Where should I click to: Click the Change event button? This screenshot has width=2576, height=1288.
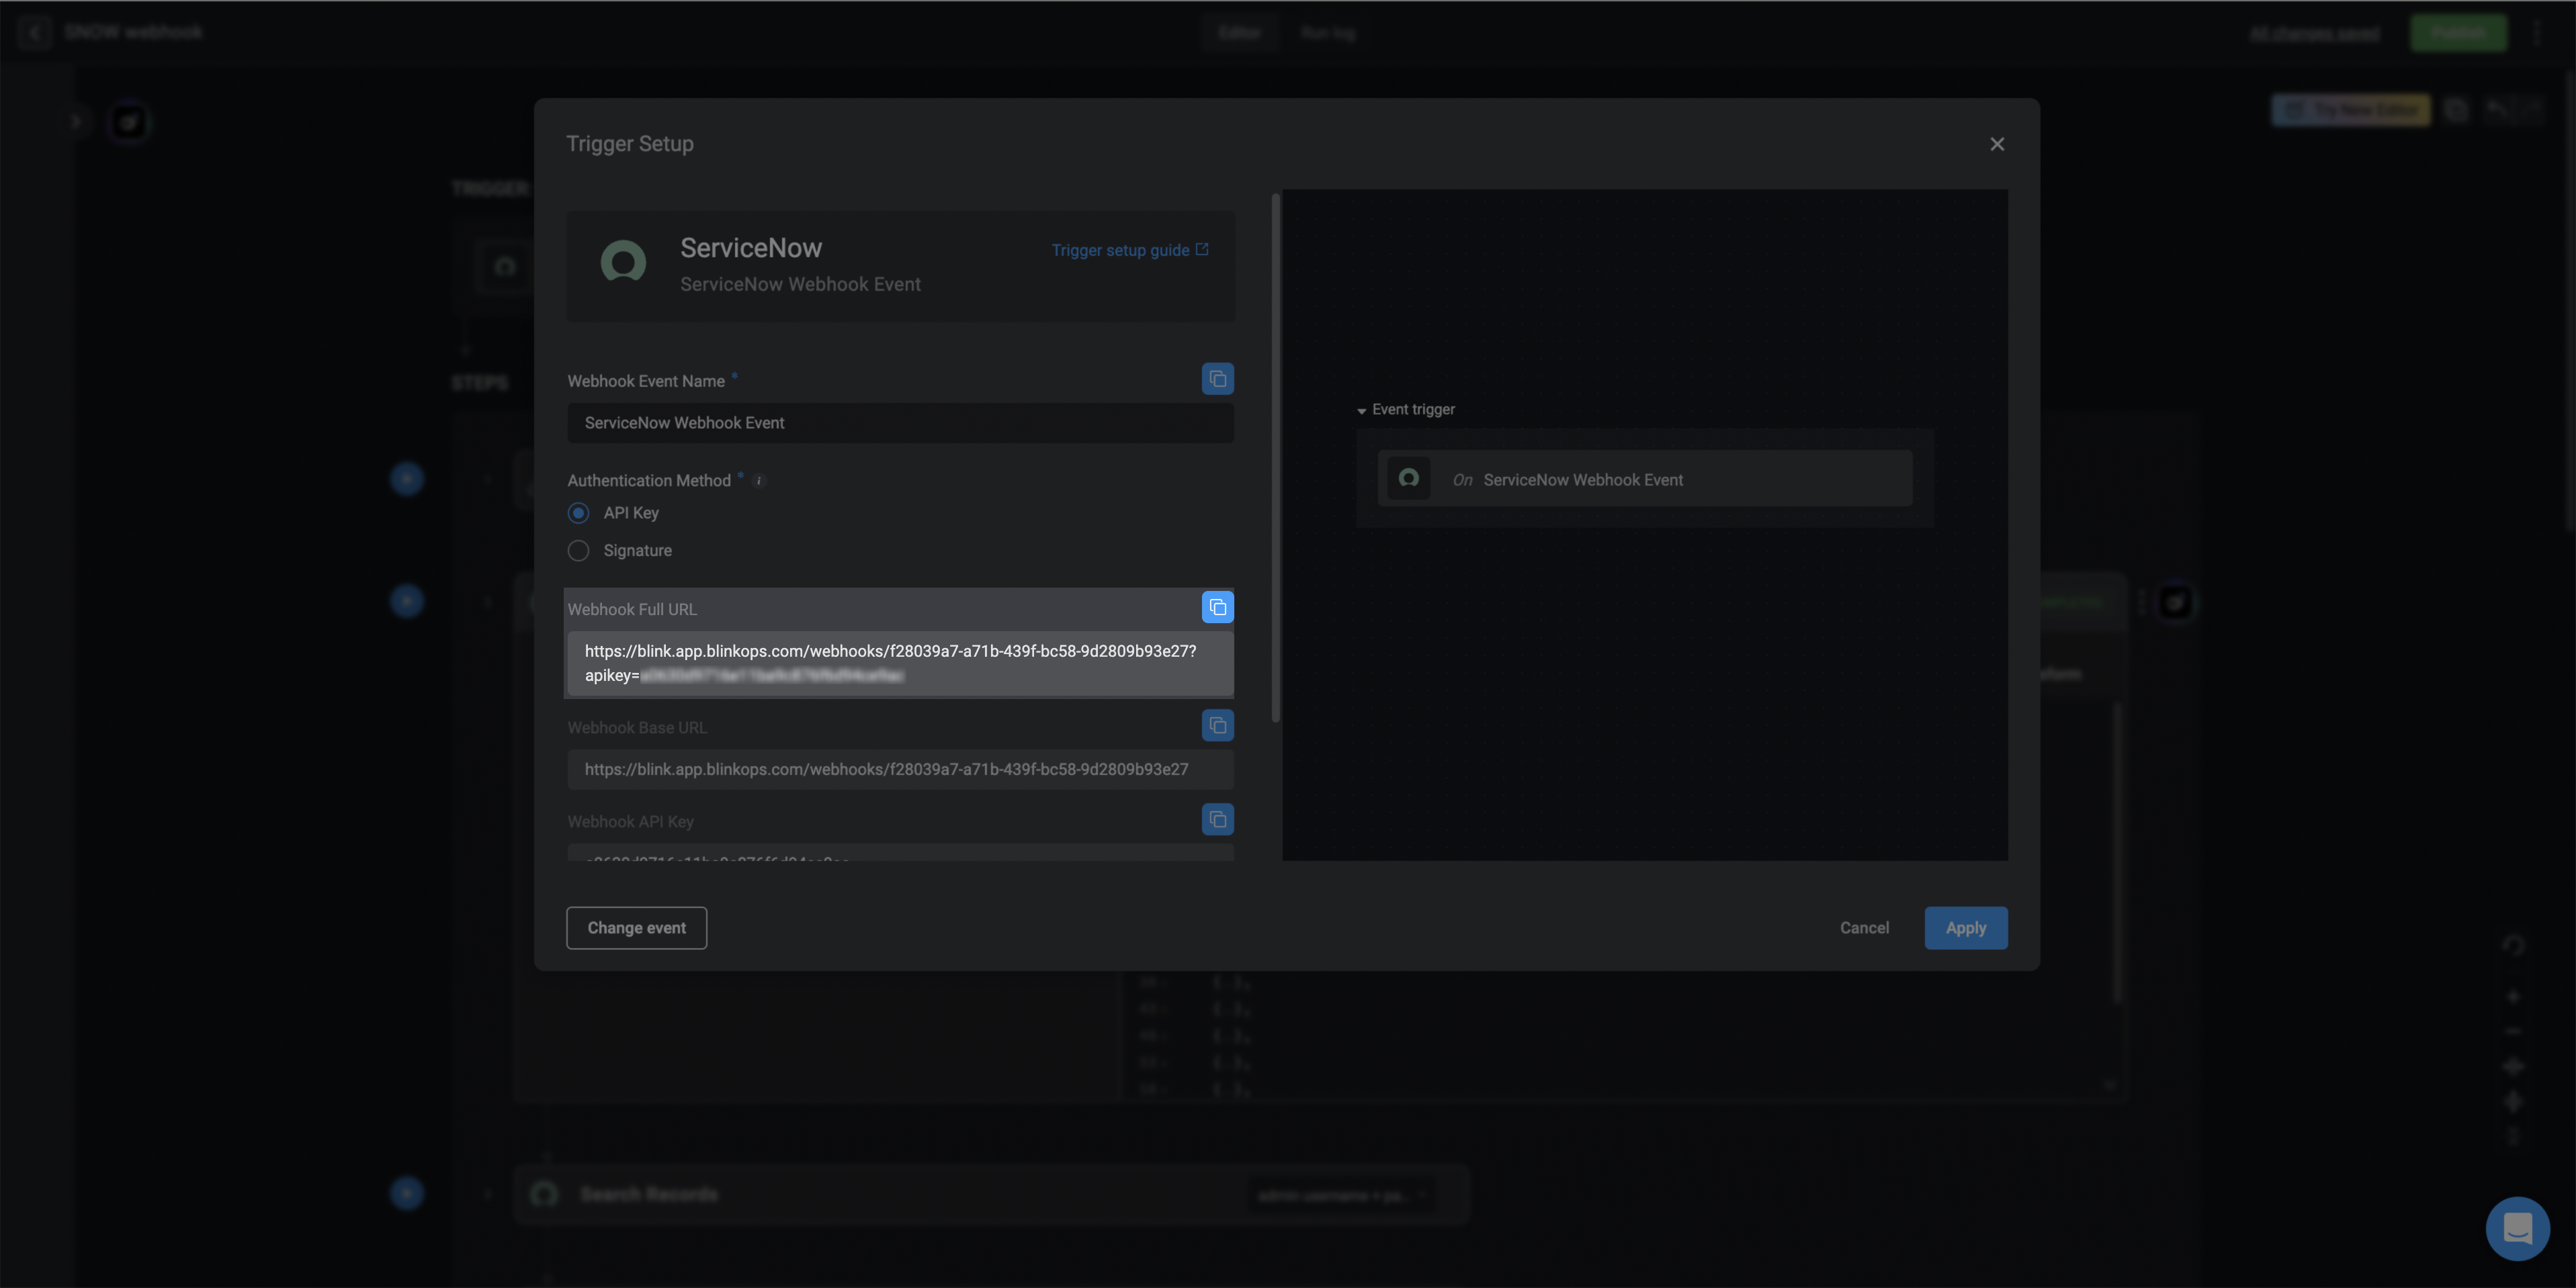point(636,927)
